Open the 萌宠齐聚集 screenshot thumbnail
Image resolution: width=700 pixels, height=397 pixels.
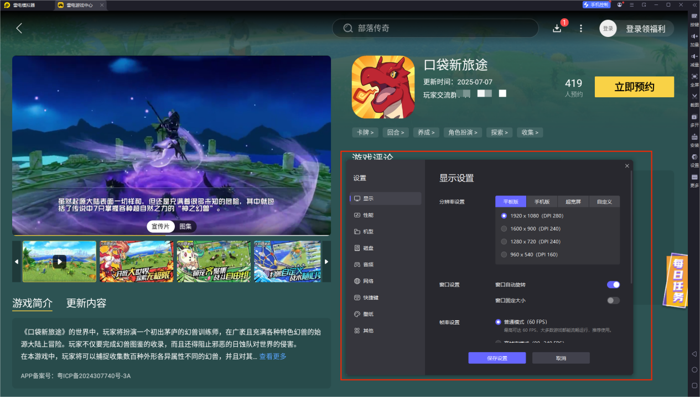point(214,262)
